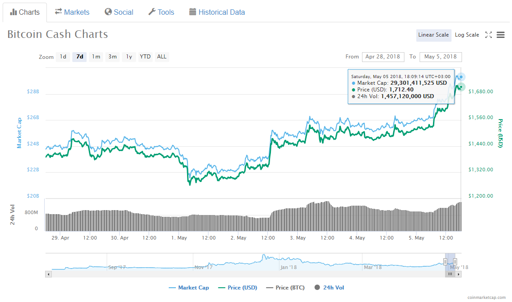Show ALL time chart data
Screen dimensions: 512x302
(x=162, y=57)
